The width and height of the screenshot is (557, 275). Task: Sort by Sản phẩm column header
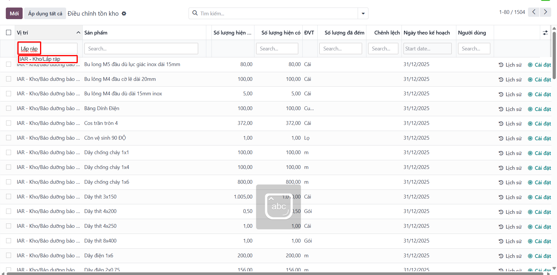[96, 33]
